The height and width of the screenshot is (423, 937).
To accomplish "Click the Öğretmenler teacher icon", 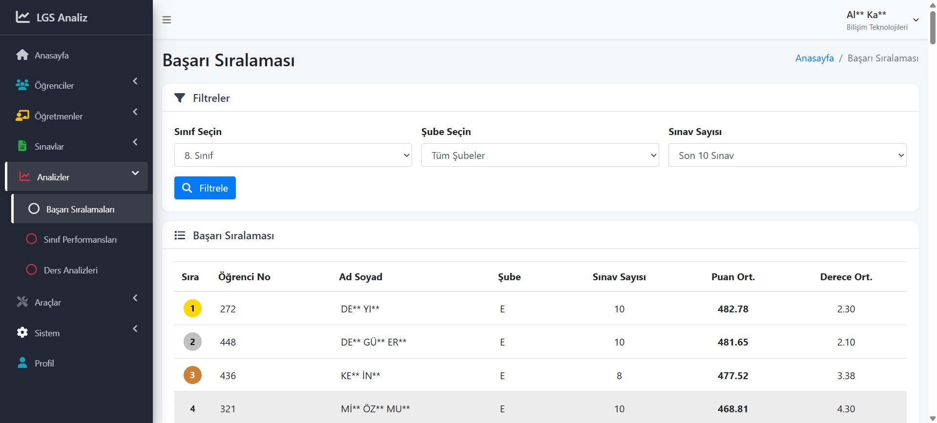I will (22, 116).
